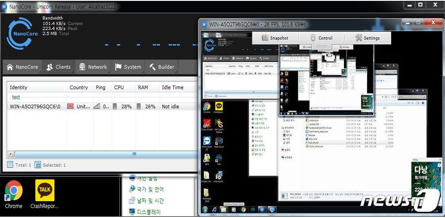The image size is (445, 218).
Task: Open 날짜 및 시간 control panel item
Action: point(146,201)
